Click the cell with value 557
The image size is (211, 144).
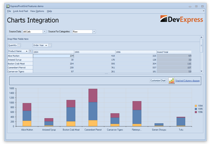(136, 68)
